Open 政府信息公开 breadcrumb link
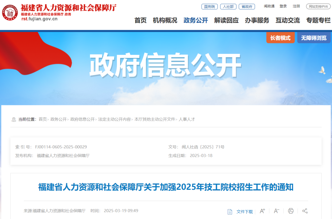The height and width of the screenshot is (219, 332). tap(82, 119)
